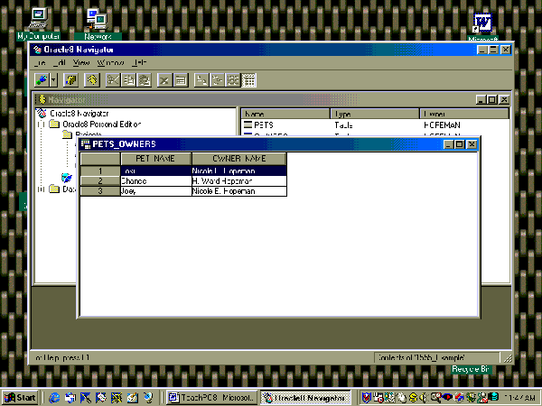This screenshot has width=542, height=406.
Task: Click the Joey pet name cell
Action: [156, 191]
